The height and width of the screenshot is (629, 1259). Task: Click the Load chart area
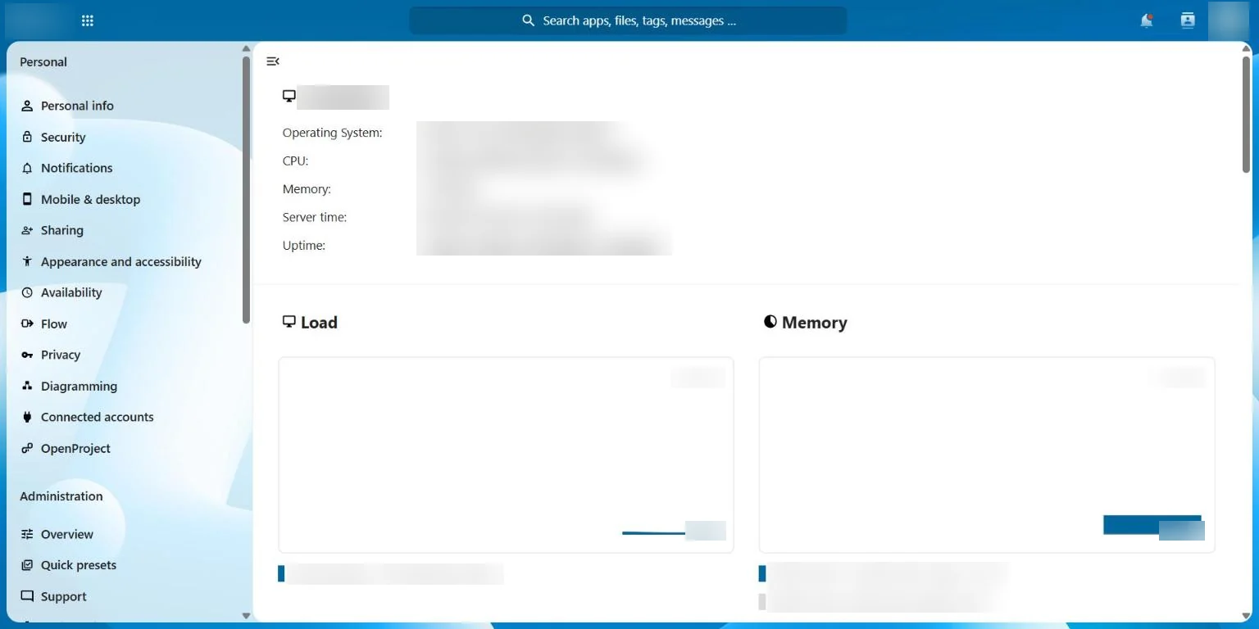[x=506, y=455]
